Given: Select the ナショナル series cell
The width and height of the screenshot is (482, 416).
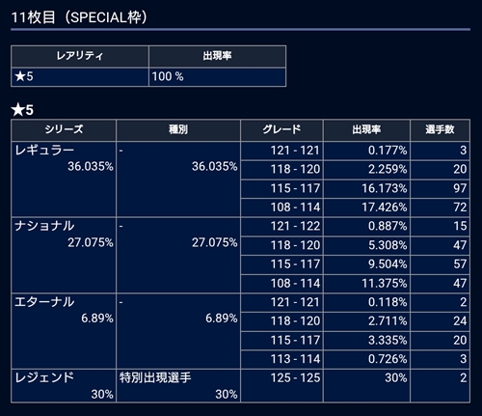Looking at the screenshot, I should pos(64,255).
